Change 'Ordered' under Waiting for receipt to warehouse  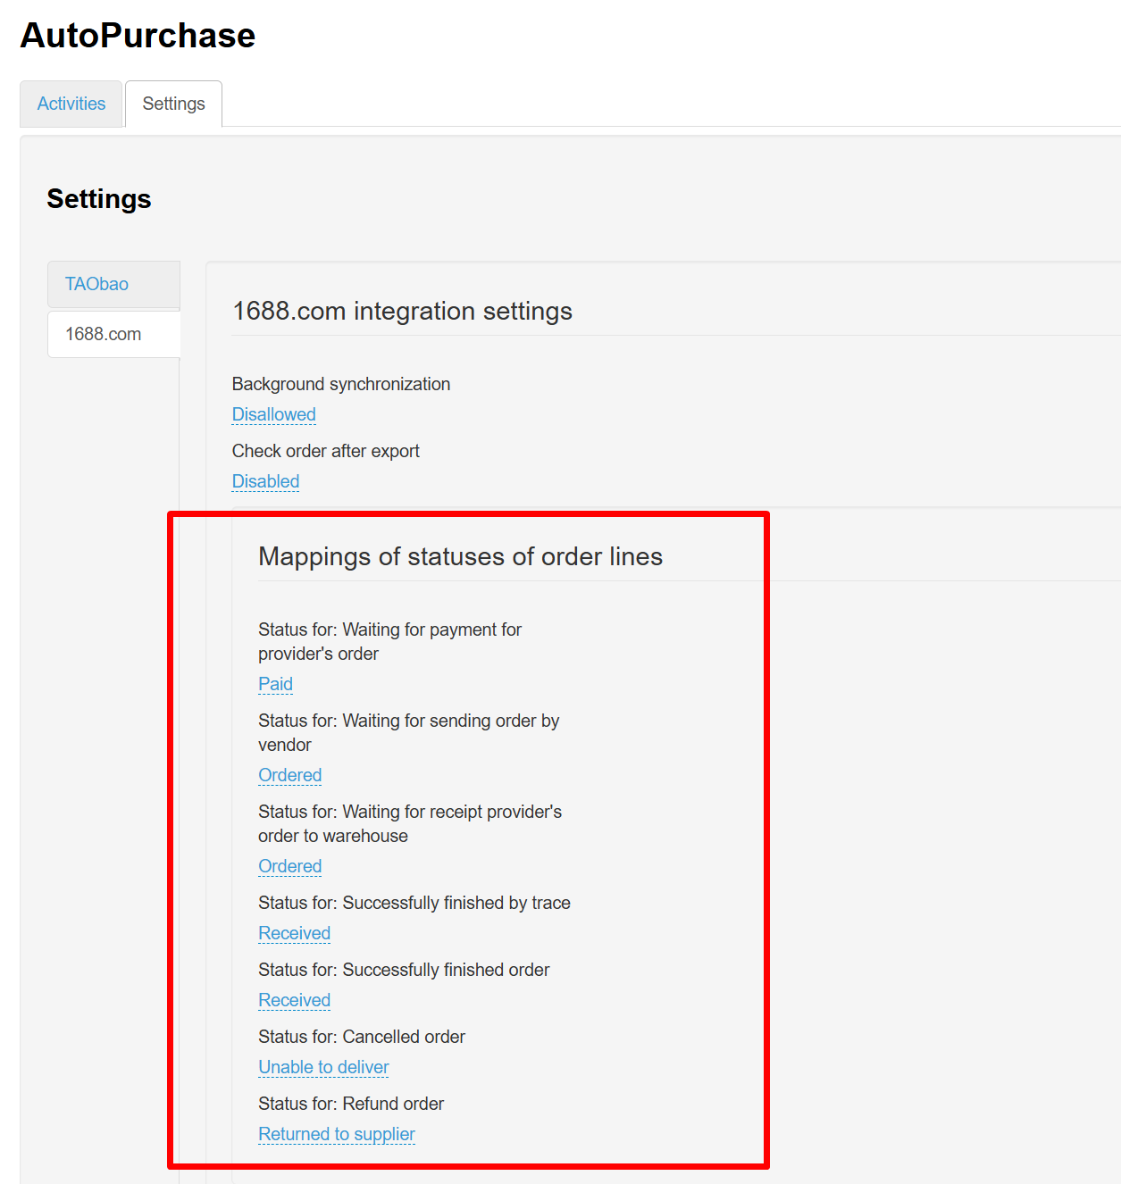tap(289, 866)
